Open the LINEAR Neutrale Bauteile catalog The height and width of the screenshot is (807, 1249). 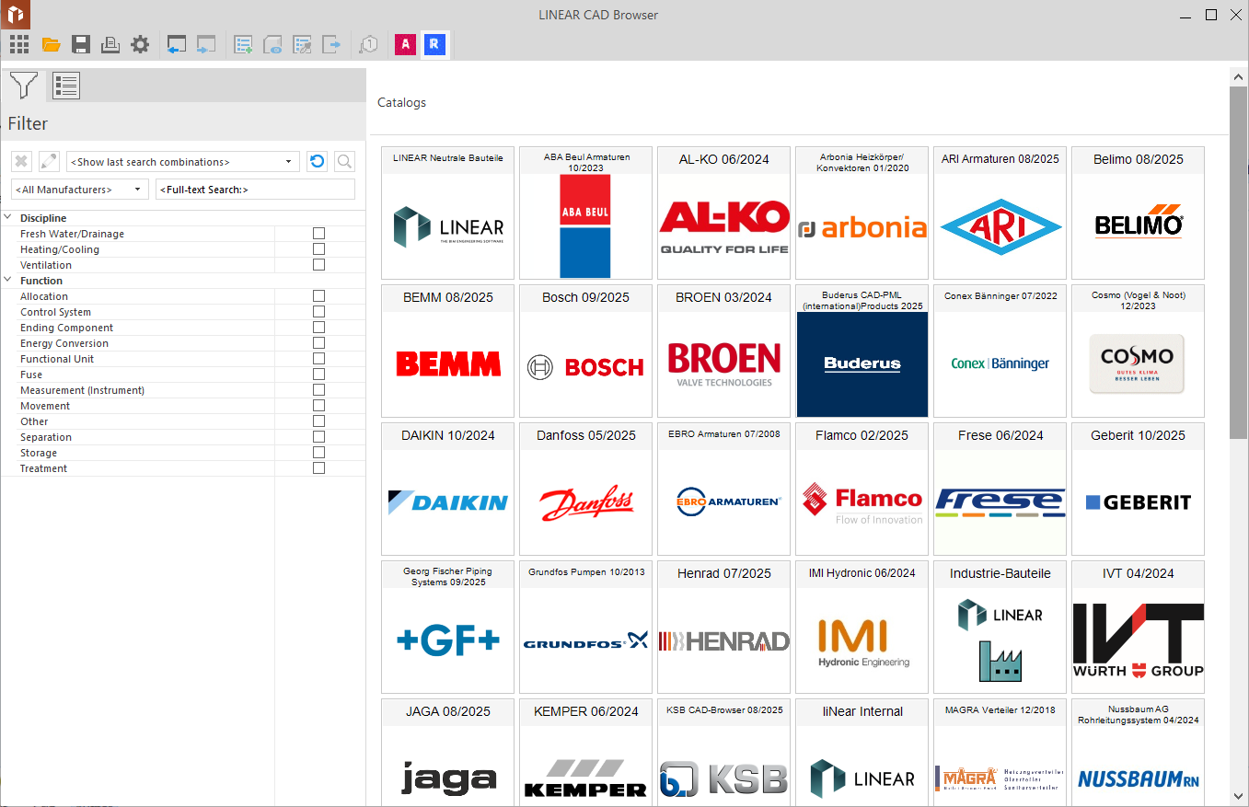(448, 213)
